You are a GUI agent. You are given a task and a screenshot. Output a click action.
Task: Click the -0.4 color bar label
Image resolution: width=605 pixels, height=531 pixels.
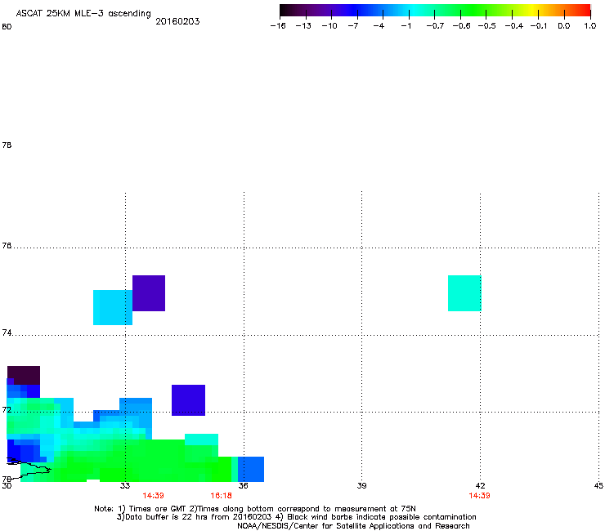coord(513,26)
